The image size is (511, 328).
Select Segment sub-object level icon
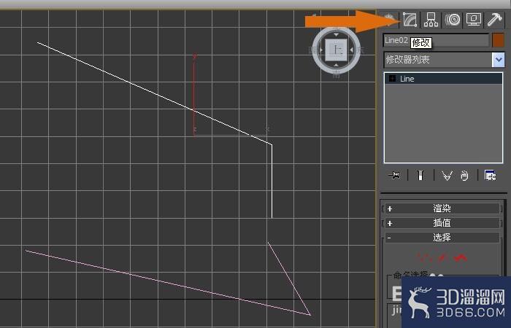(x=443, y=258)
